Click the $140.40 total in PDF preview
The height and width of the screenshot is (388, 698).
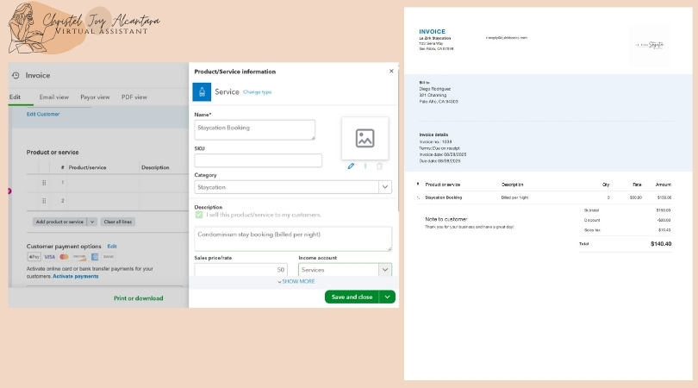(x=661, y=244)
